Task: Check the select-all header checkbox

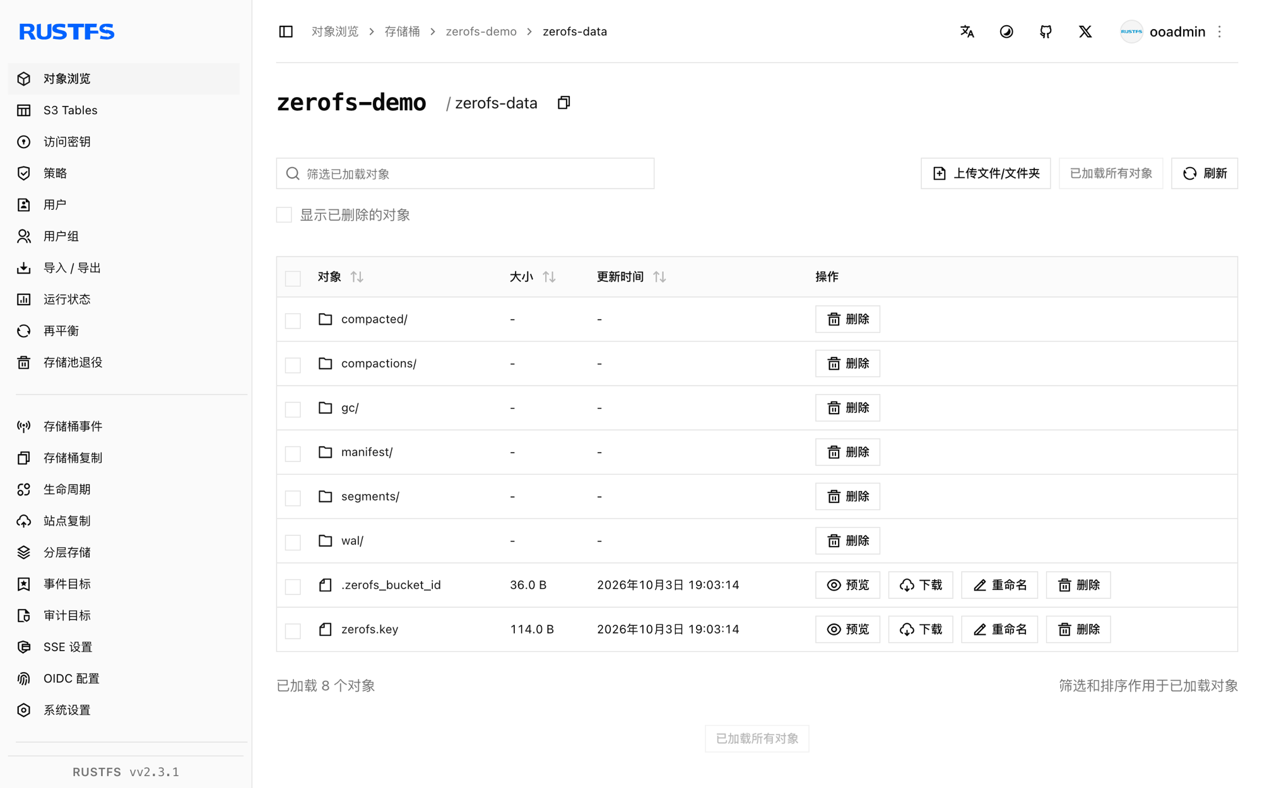Action: click(x=293, y=278)
